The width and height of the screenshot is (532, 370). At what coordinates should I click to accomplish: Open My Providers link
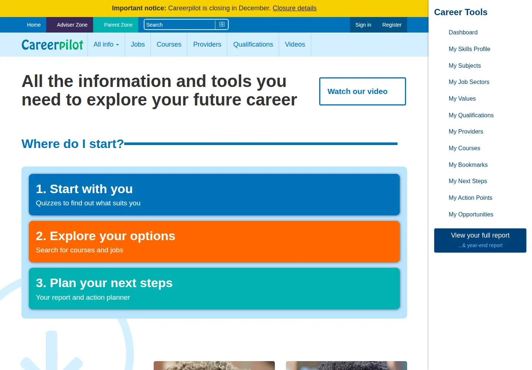coord(466,131)
